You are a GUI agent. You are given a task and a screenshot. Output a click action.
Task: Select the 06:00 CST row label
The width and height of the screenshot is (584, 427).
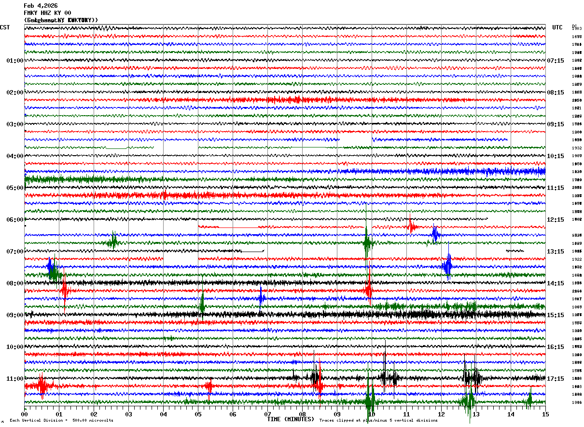14,220
